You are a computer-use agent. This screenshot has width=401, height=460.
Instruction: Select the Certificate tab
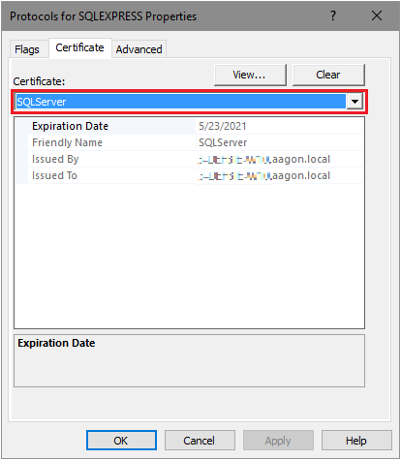80,47
